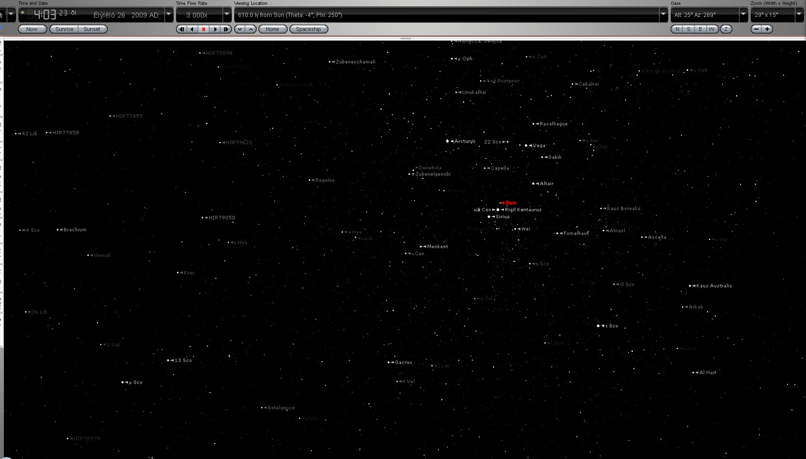Select the Sabik star label
Screen dimensions: 806x459
tap(555, 157)
